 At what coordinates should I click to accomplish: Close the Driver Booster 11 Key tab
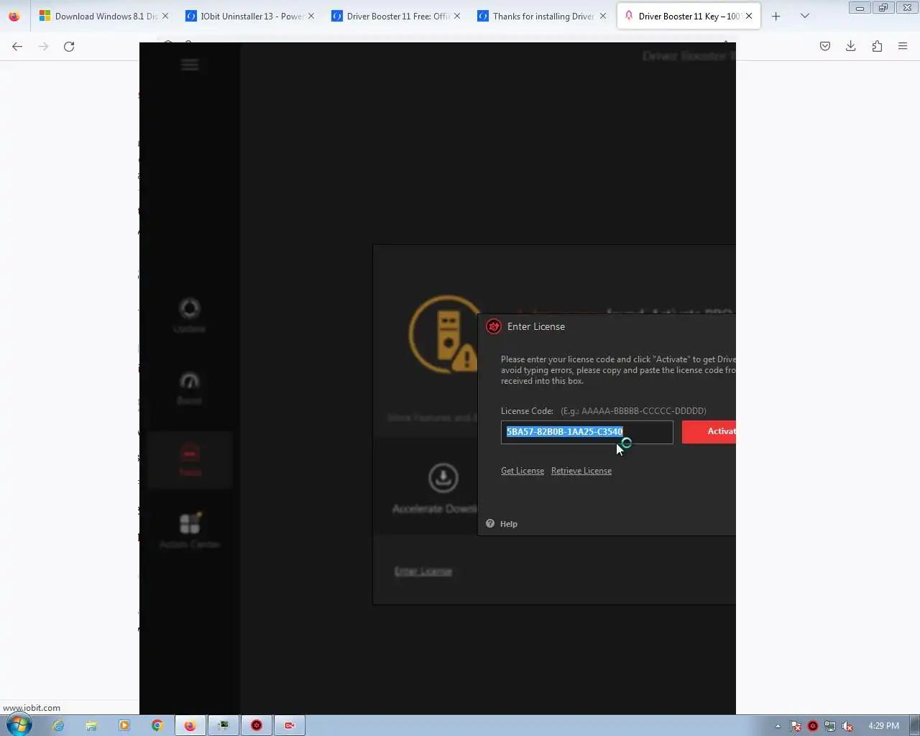749,16
